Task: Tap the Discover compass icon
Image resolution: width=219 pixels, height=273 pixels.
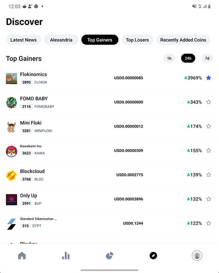Action: pos(153,255)
